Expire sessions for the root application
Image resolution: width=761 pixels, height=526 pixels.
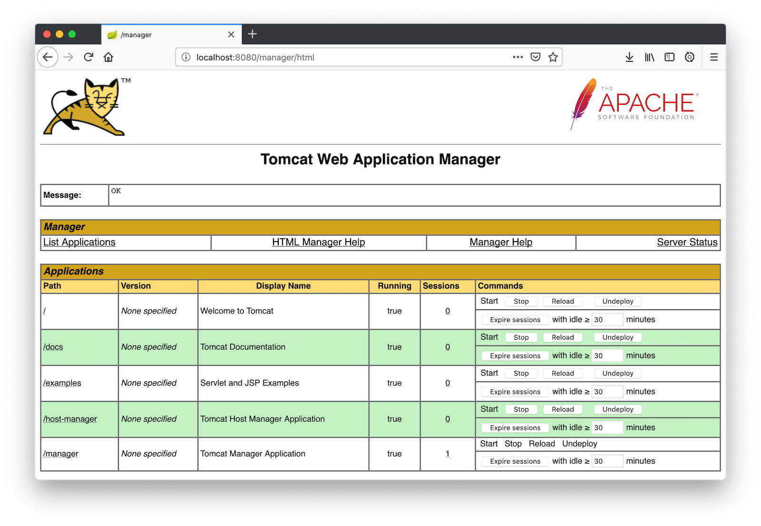[515, 320]
